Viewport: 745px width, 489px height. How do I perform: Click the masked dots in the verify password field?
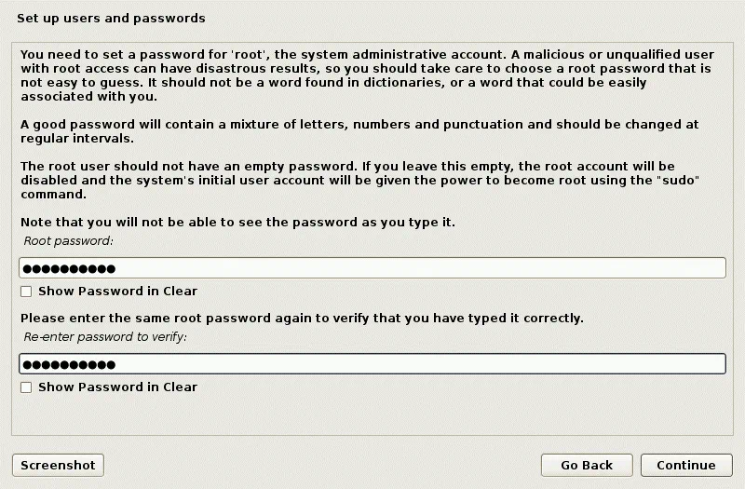click(x=69, y=365)
